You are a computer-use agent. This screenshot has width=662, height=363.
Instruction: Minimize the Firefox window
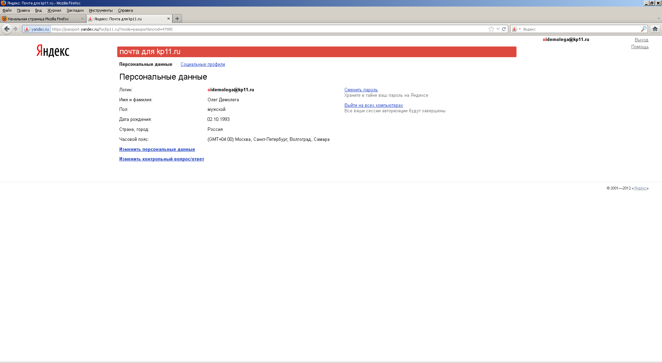646,3
